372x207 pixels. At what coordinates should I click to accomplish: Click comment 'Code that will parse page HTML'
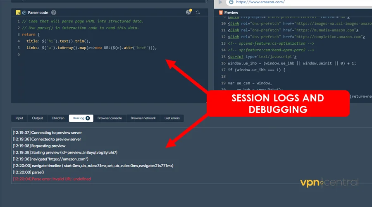pyautogui.click(x=83, y=21)
